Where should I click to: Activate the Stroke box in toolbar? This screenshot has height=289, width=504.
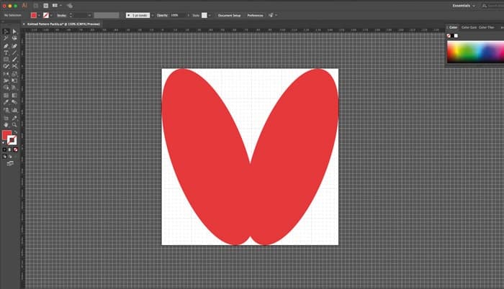coord(12,139)
